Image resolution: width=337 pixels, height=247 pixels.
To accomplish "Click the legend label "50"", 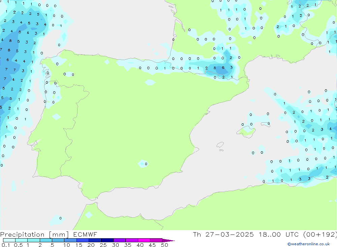I will click(164, 245).
